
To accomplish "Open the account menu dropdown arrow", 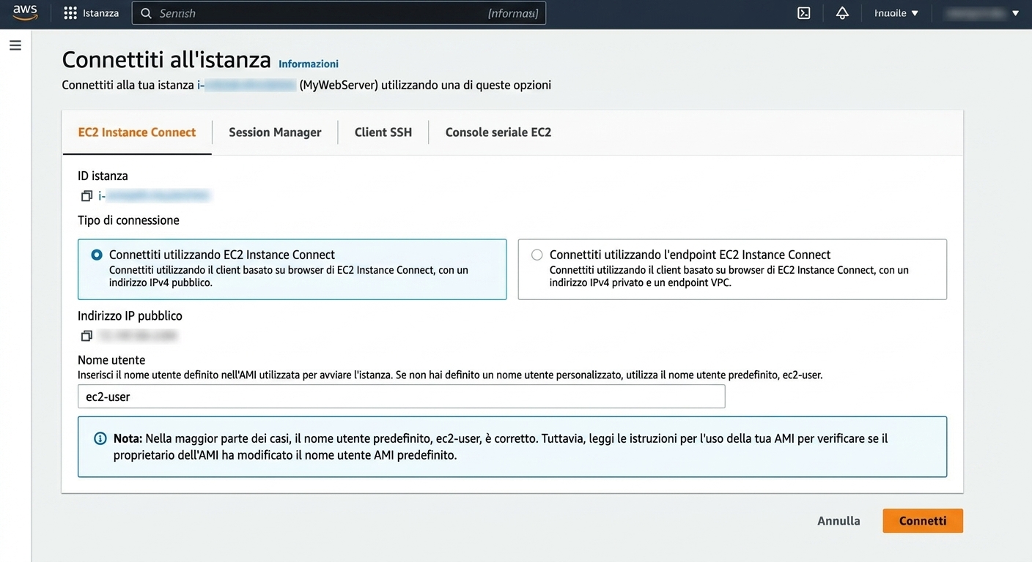I will [x=1015, y=13].
